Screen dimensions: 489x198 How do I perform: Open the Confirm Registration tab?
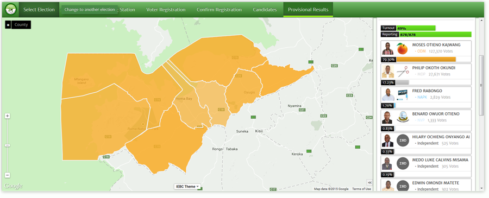click(x=219, y=10)
